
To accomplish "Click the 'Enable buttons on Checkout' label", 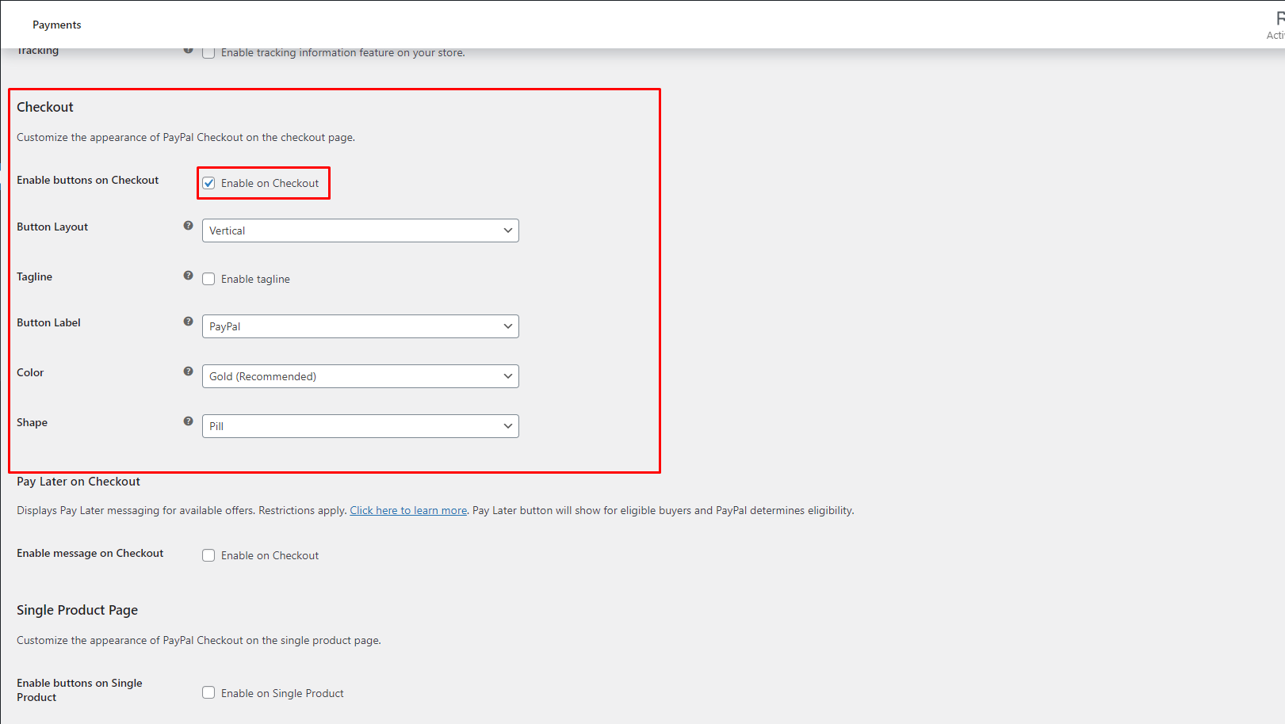I will coord(88,180).
